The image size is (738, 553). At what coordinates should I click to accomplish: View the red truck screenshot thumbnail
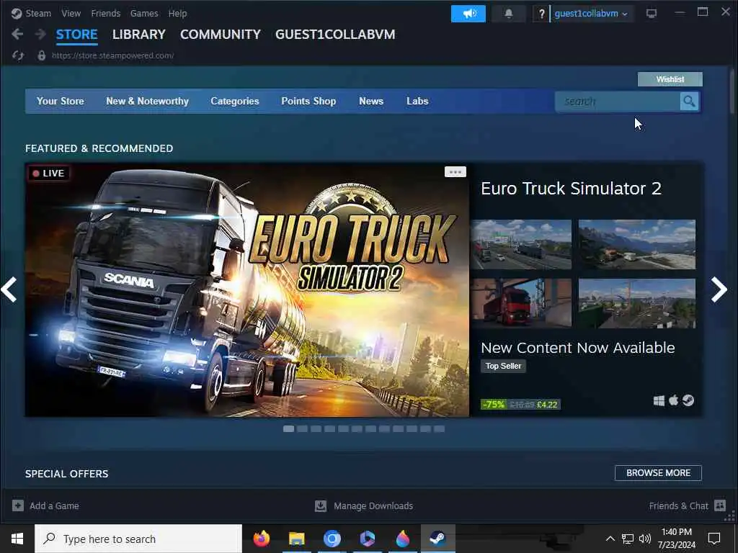pyautogui.click(x=522, y=303)
